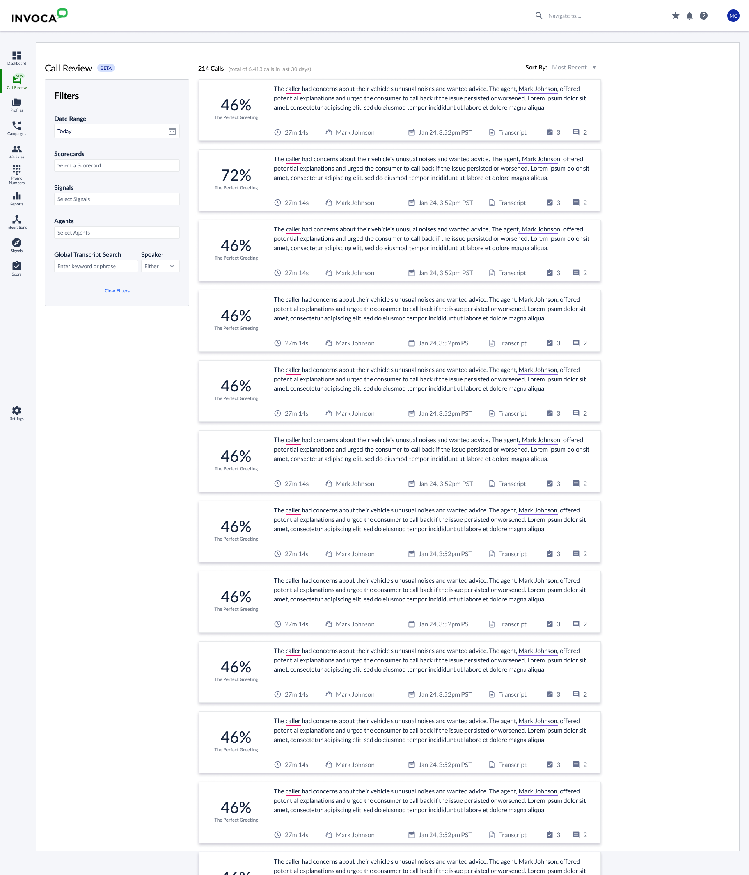
Task: Click the favorites star icon
Action: [x=676, y=16]
